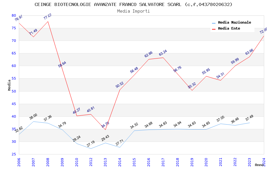Viewport: 267px width, 173px height.
Task: Click the data label 62.66
Action: (x=149, y=54)
